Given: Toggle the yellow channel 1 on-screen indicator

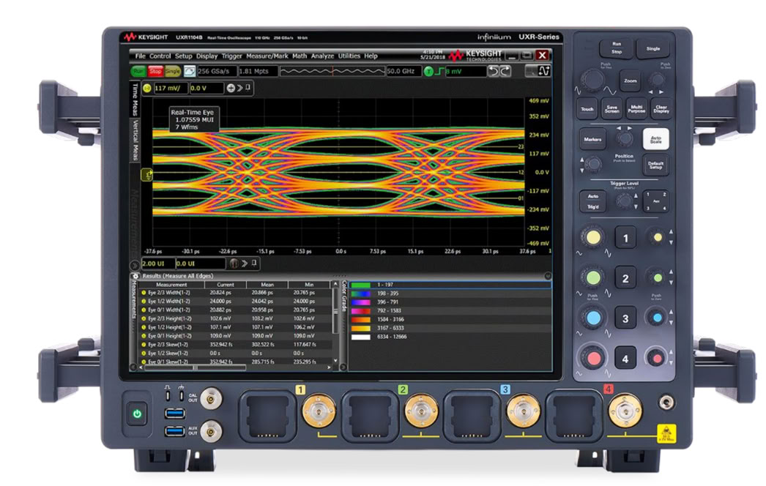Looking at the screenshot, I should coord(147,89).
